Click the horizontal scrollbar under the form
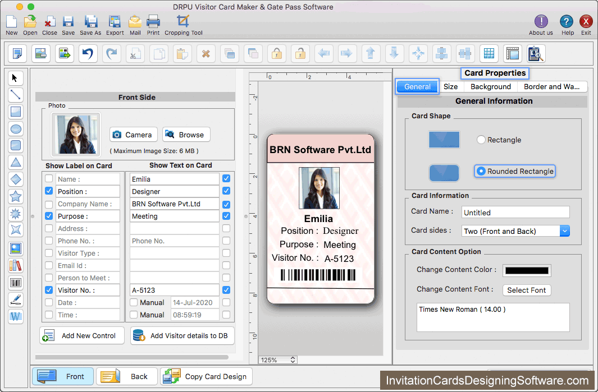Image resolution: width=598 pixels, height=392 pixels. [x=132, y=357]
